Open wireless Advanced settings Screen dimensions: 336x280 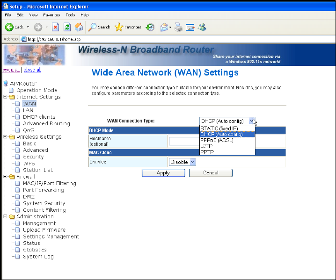coord(36,150)
